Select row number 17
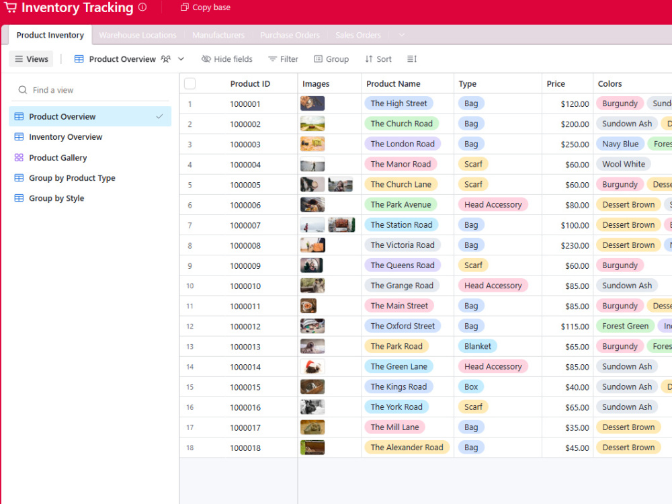This screenshot has height=504, width=672. [190, 427]
